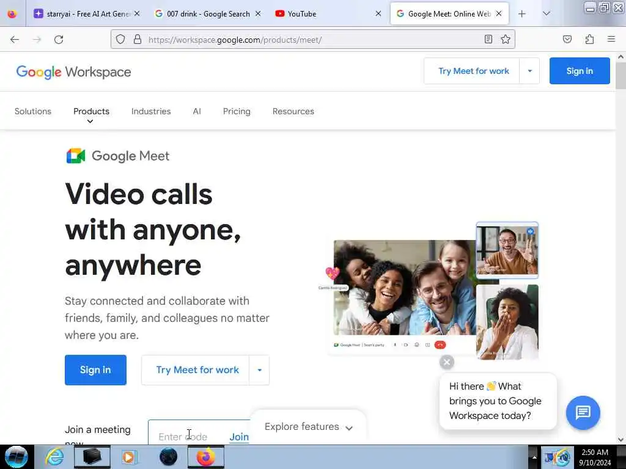Image resolution: width=626 pixels, height=469 pixels.
Task: Open the Industries menu item
Action: click(151, 111)
